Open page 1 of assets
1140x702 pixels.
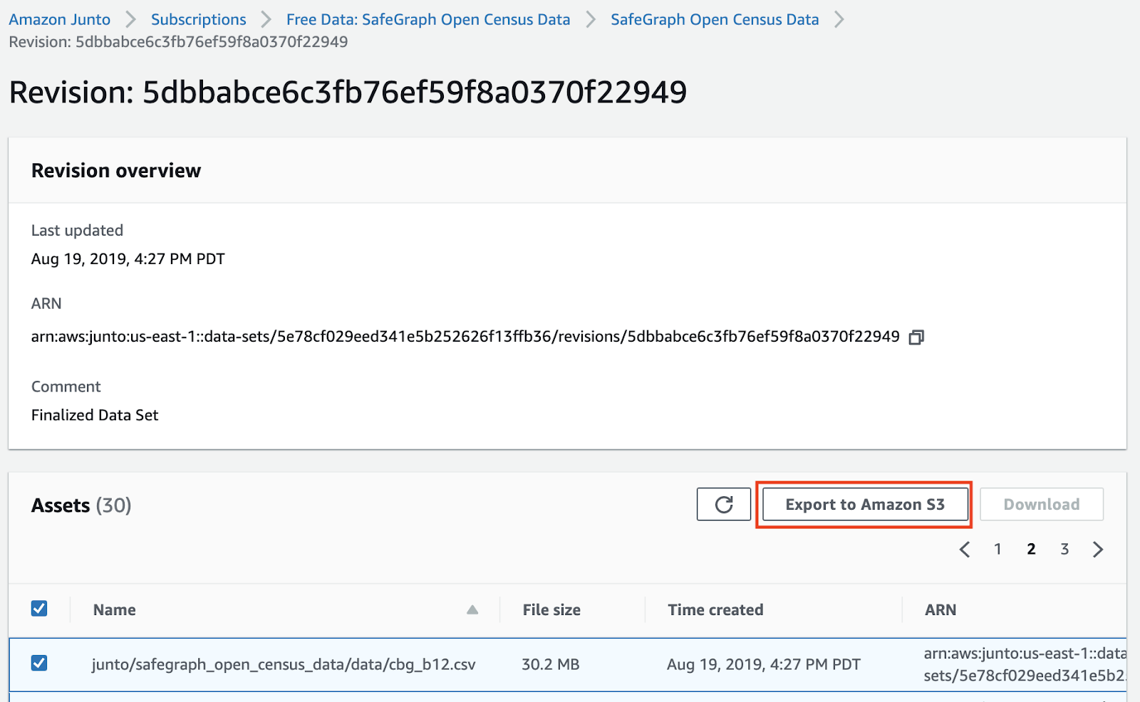[x=997, y=550]
